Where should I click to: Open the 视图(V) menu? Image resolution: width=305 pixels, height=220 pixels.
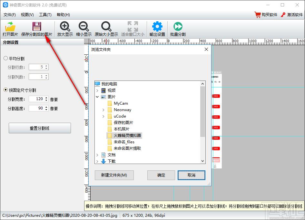tap(27, 15)
